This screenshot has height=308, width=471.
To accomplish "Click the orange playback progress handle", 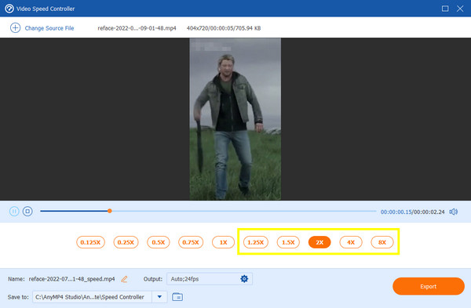I will (x=110, y=211).
